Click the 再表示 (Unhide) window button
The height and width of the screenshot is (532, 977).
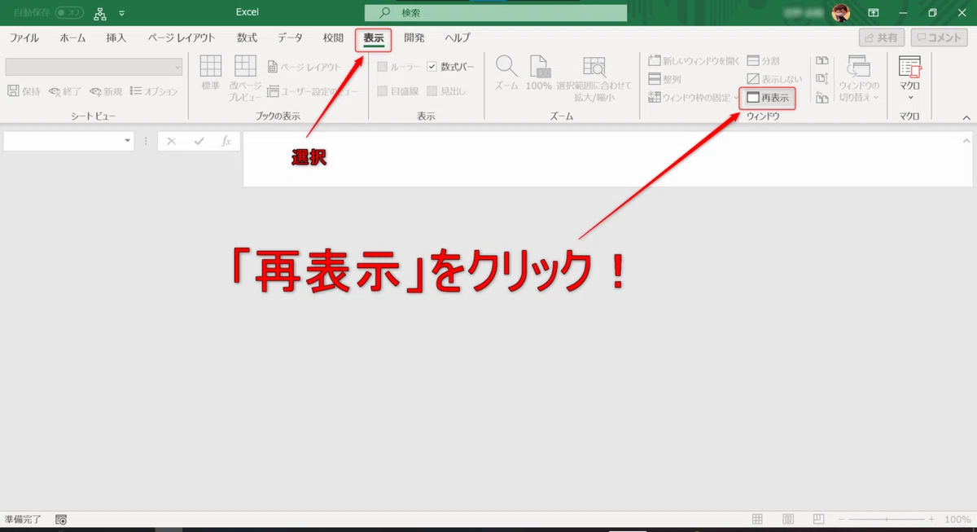click(x=767, y=98)
